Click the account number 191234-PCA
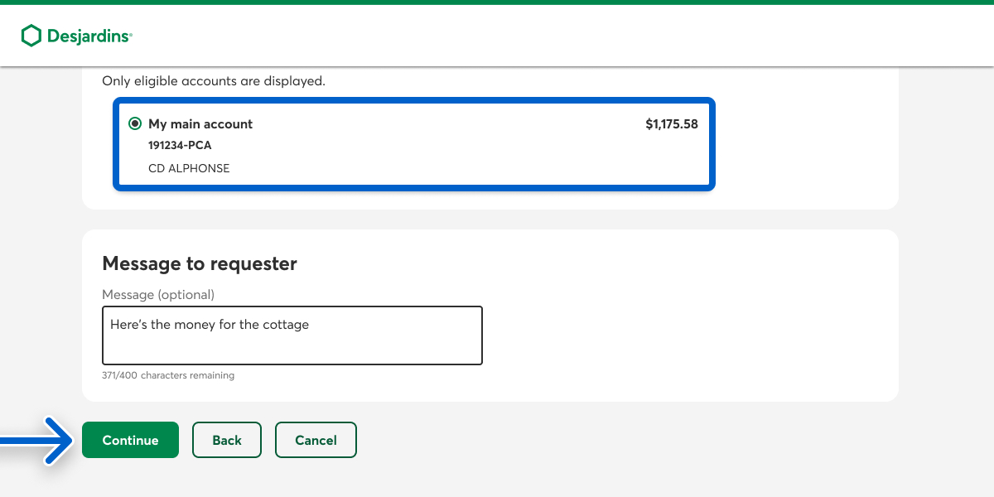The image size is (994, 497). click(180, 146)
